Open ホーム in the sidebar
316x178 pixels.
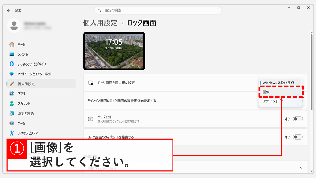click(x=41, y=44)
